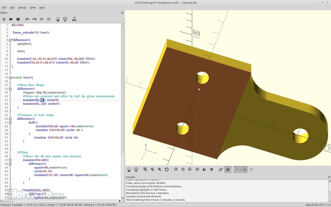Click the '$fn=200;' code line
Screen dimensions: 331x207
click(18, 25)
